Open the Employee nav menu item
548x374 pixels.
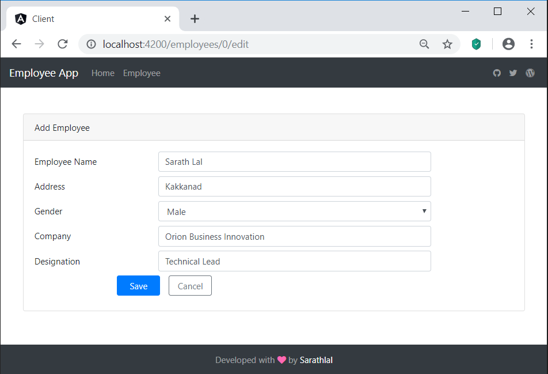tap(142, 73)
